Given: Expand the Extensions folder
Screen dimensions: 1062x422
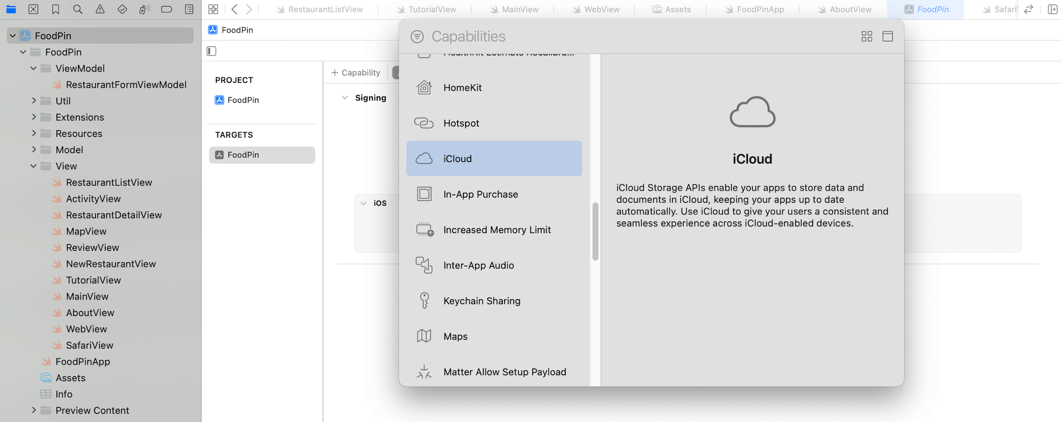Looking at the screenshot, I should click(34, 117).
